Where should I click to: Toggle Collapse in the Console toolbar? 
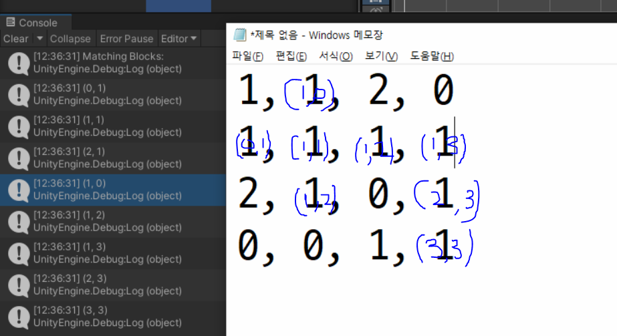click(x=70, y=39)
